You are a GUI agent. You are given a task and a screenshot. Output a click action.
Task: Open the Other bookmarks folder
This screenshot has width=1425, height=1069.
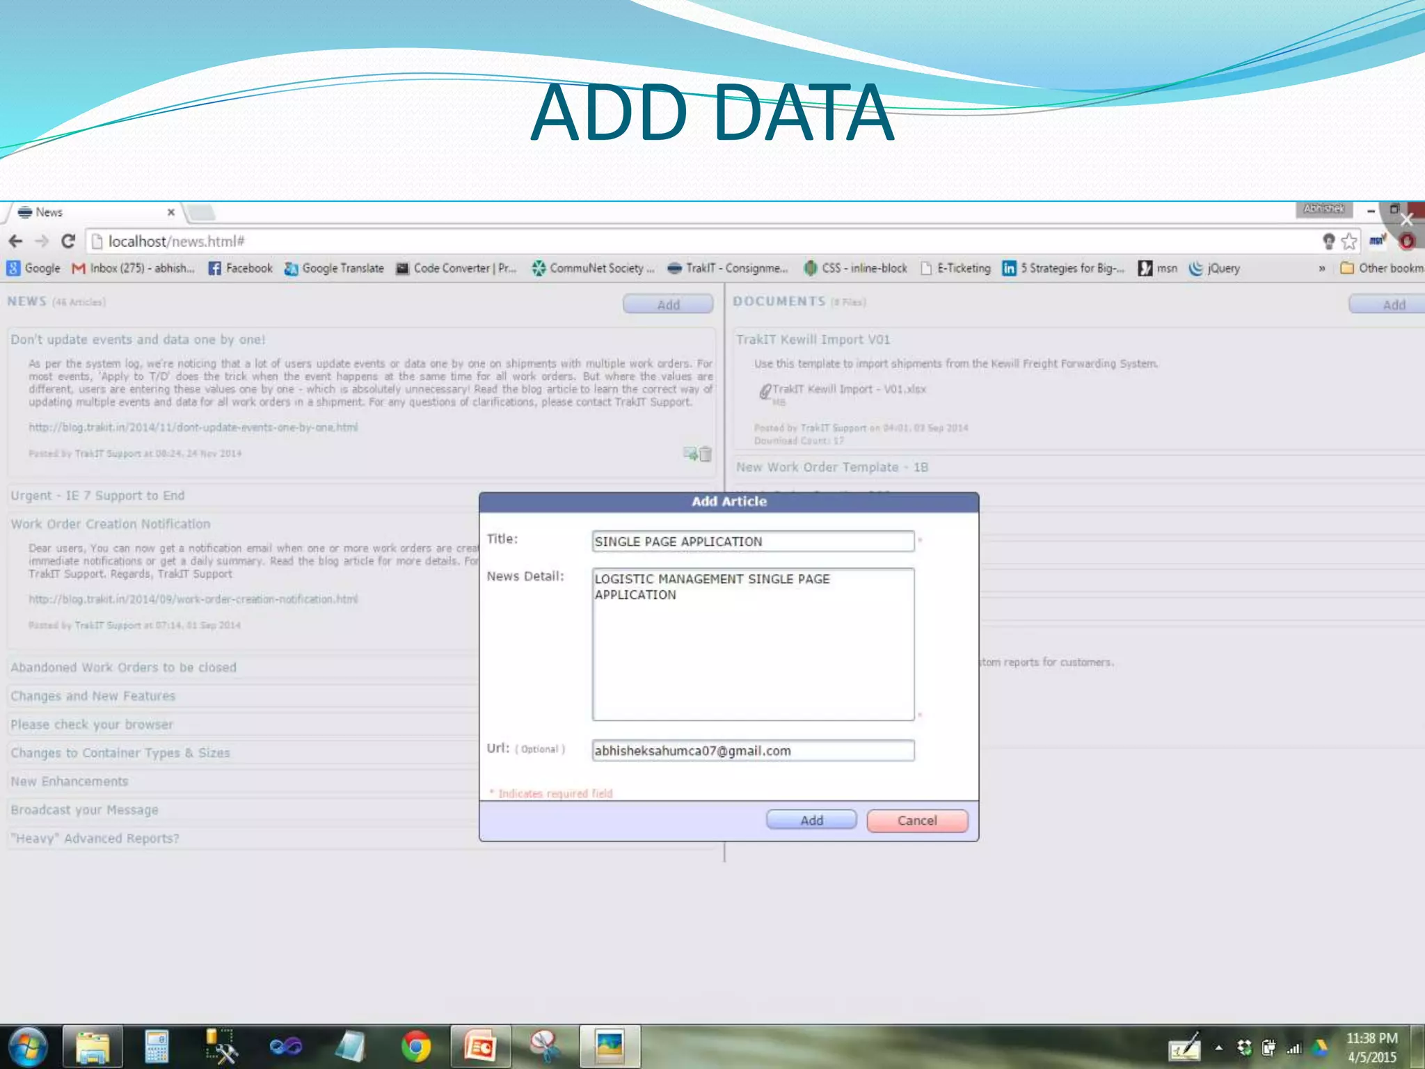pos(1382,269)
